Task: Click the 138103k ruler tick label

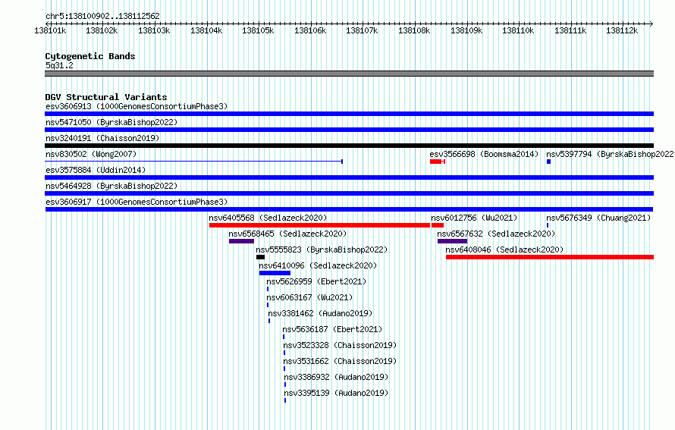Action: 154,30
